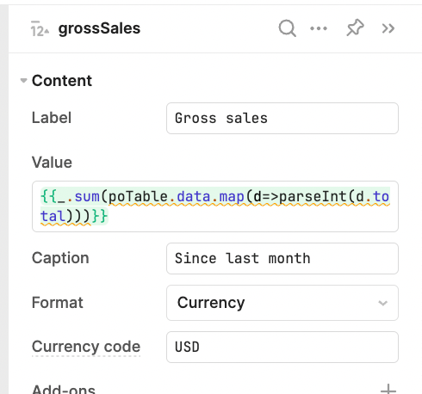Click the Value label

pos(52,163)
